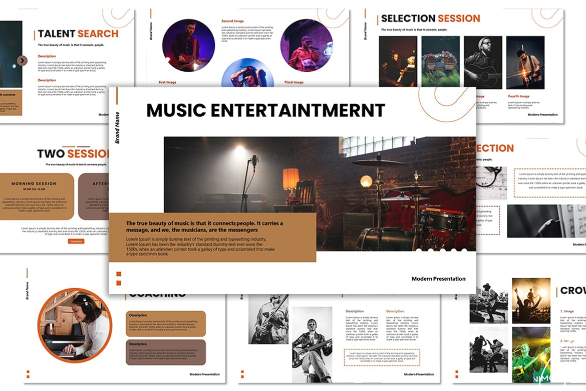Select the circular singer-with-cap image
Screen dimensions: 586x391
click(307, 46)
